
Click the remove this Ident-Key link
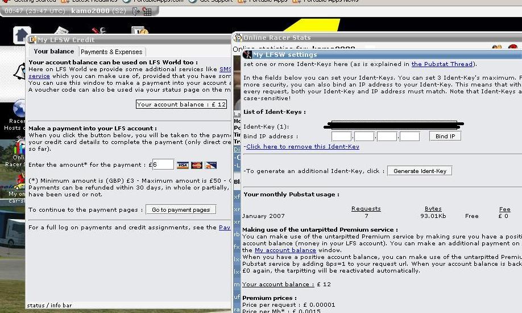click(x=303, y=147)
